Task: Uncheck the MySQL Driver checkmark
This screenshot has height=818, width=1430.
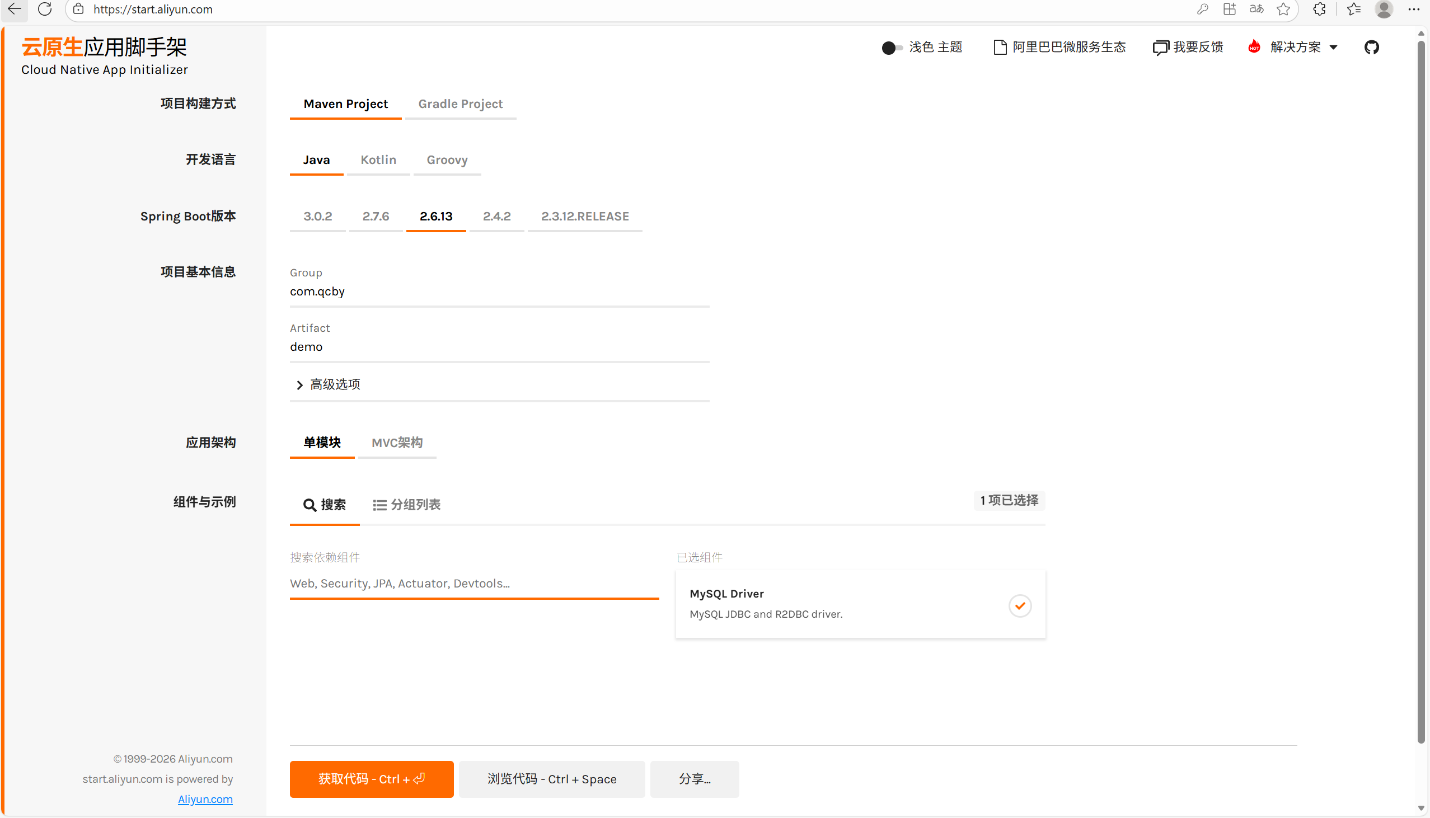Action: pyautogui.click(x=1019, y=605)
